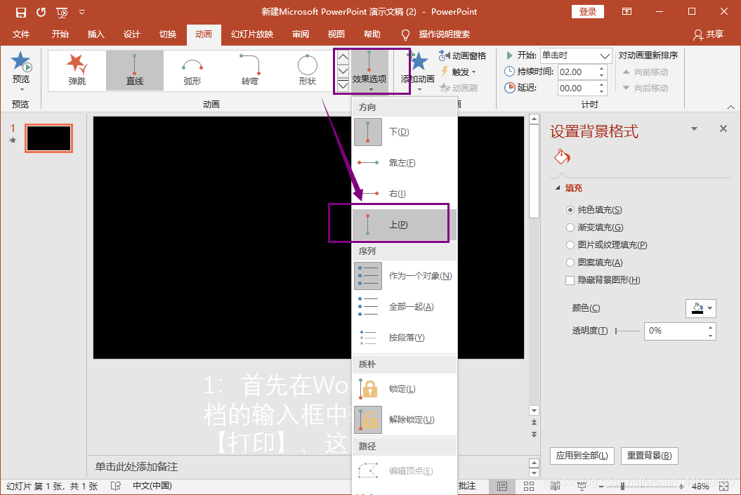Viewport: 741px width, 495px height.
Task: Open the 动画窗格 animation pane
Action: [x=462, y=55]
